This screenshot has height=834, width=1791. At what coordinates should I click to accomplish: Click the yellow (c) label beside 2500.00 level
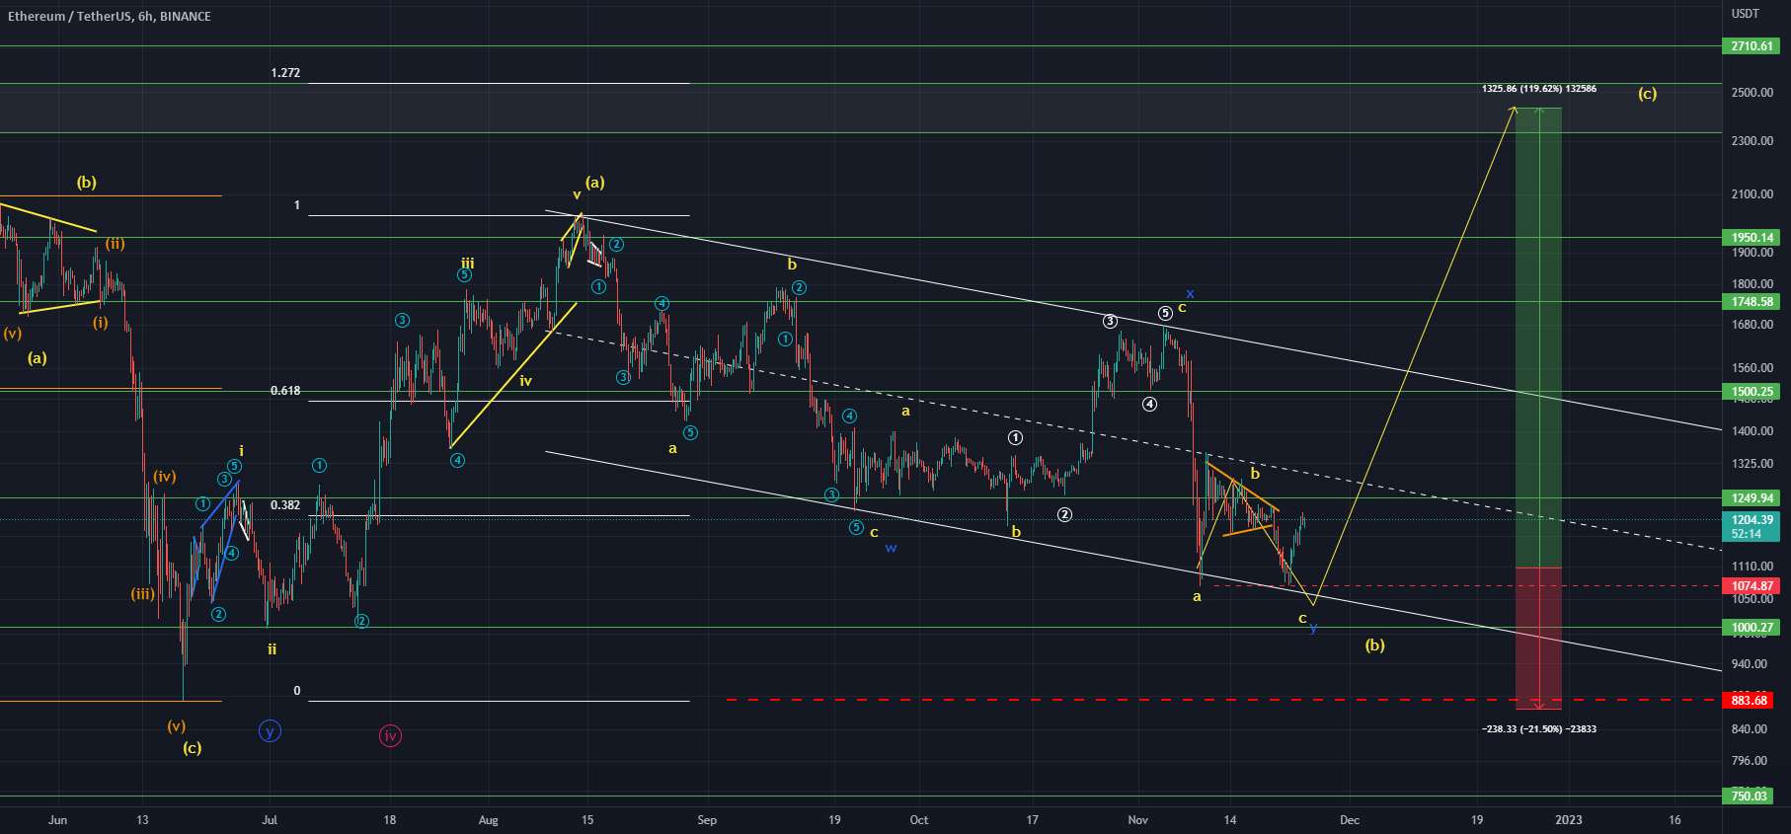click(x=1648, y=94)
